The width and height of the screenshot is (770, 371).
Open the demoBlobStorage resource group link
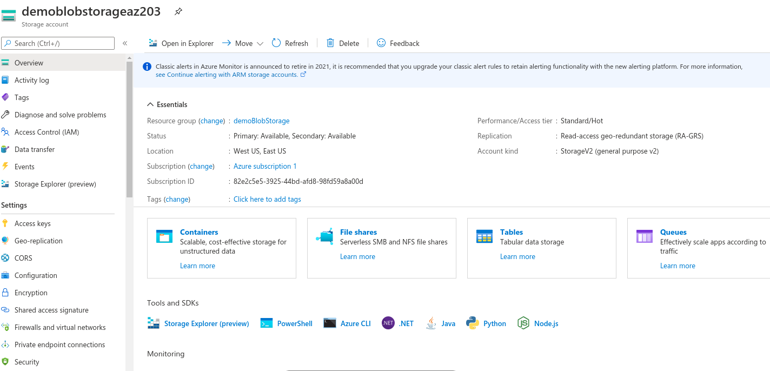coord(261,121)
